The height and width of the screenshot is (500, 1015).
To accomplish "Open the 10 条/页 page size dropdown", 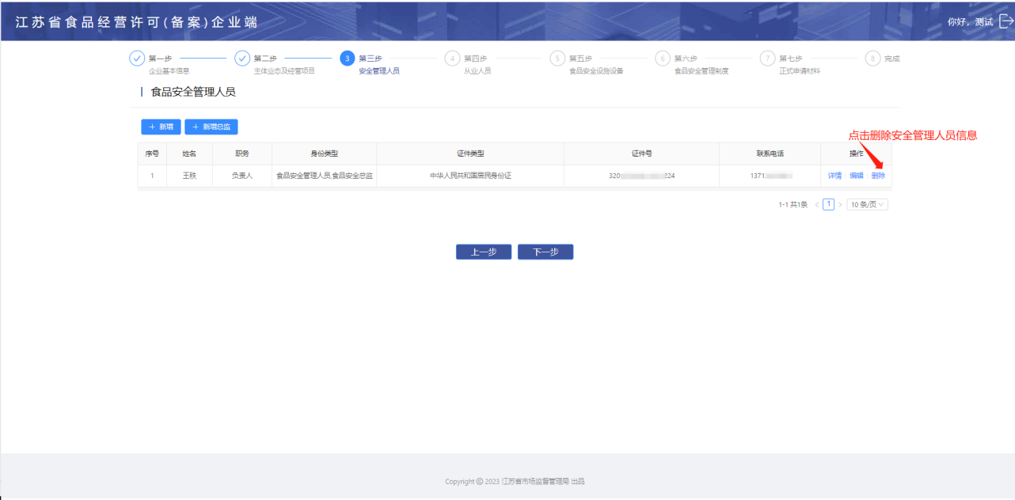I will click(x=868, y=204).
